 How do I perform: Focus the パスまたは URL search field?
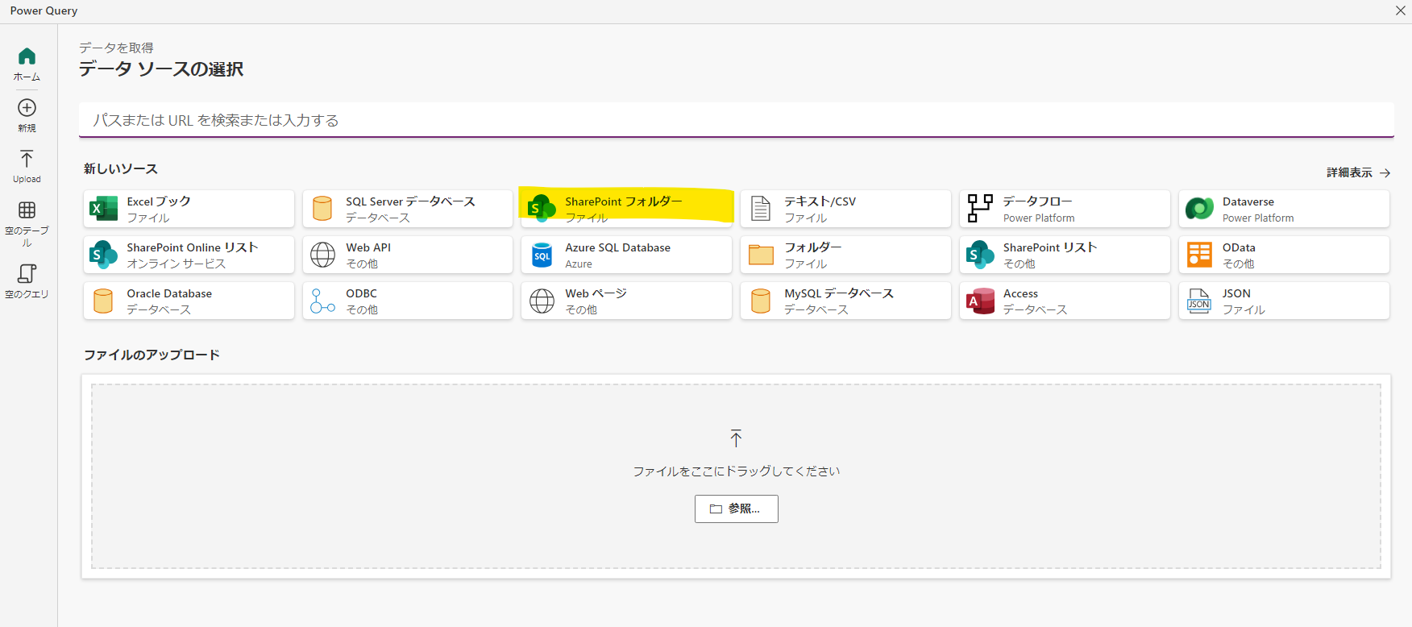[737, 120]
